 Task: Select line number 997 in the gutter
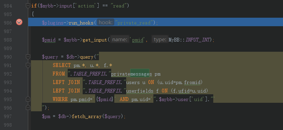tap(8, 116)
